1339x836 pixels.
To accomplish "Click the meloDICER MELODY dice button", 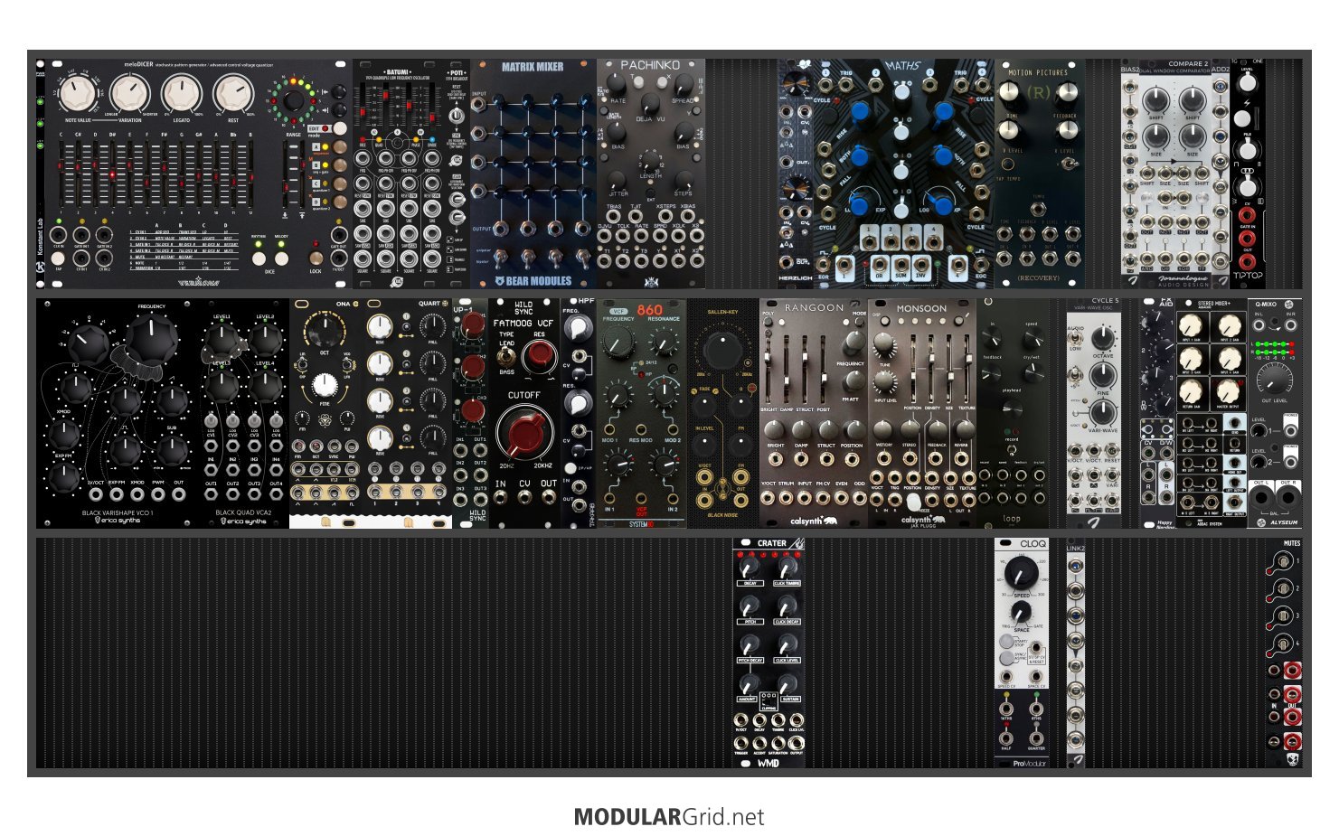I will pos(281,258).
